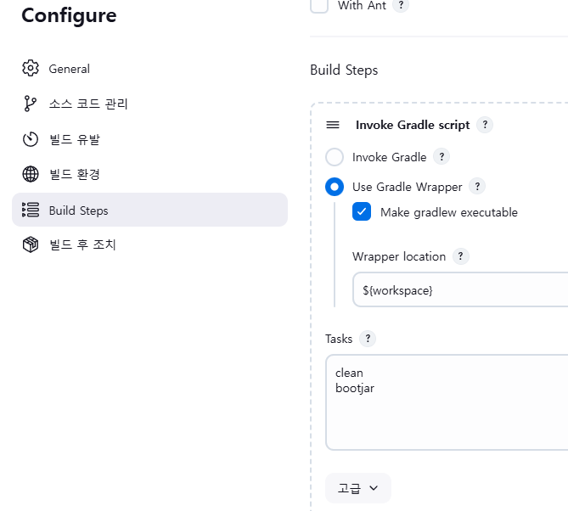Click the Build Steps section heading
The image size is (568, 511).
(344, 70)
